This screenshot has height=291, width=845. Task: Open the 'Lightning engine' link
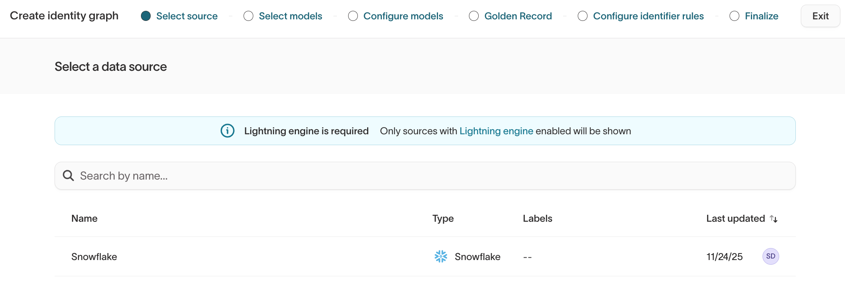pos(496,131)
